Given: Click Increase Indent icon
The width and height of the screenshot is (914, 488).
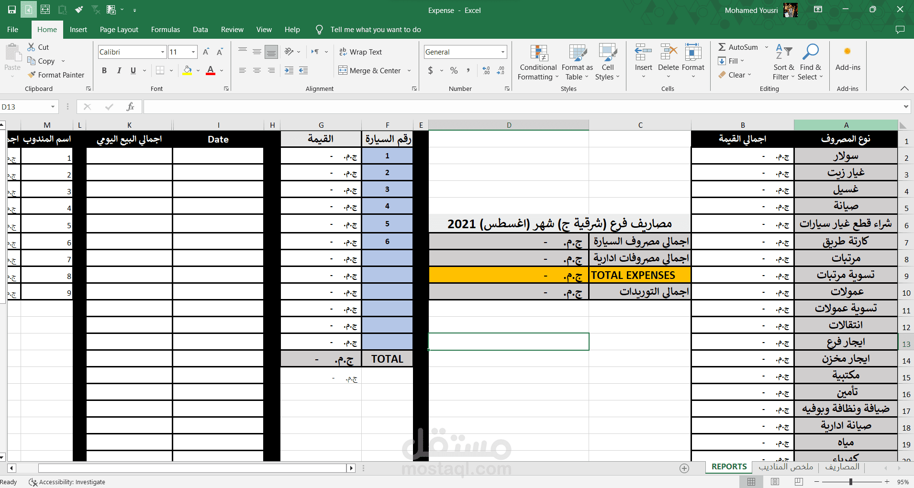Looking at the screenshot, I should tap(289, 70).
